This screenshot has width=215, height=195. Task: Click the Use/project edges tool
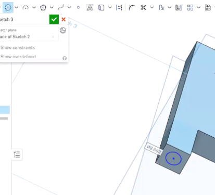point(102,7)
